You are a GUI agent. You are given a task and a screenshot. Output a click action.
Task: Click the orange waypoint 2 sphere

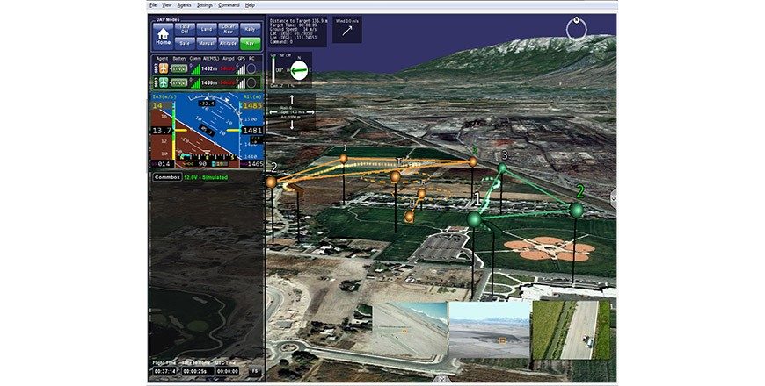tap(271, 182)
